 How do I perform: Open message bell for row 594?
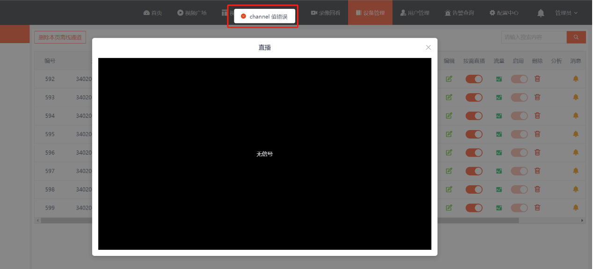[x=576, y=116]
